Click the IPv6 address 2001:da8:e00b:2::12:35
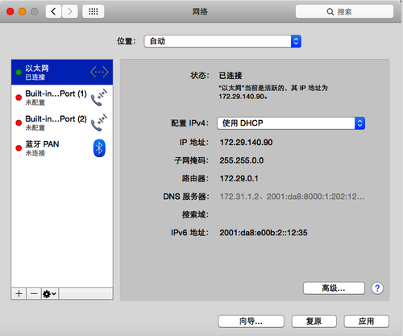403x336 pixels. (264, 233)
